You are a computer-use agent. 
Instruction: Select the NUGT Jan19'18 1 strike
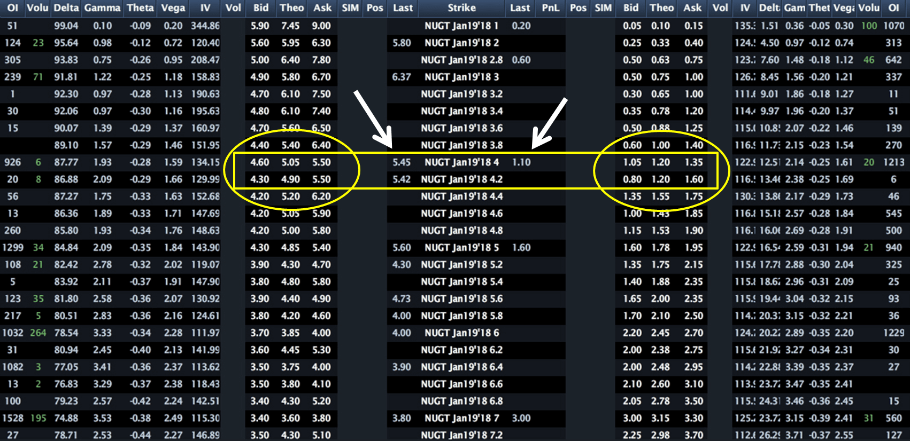pyautogui.click(x=461, y=26)
